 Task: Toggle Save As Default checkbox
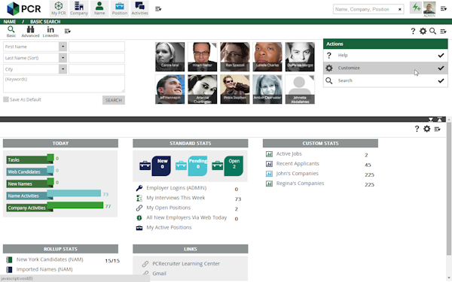pyautogui.click(x=6, y=99)
